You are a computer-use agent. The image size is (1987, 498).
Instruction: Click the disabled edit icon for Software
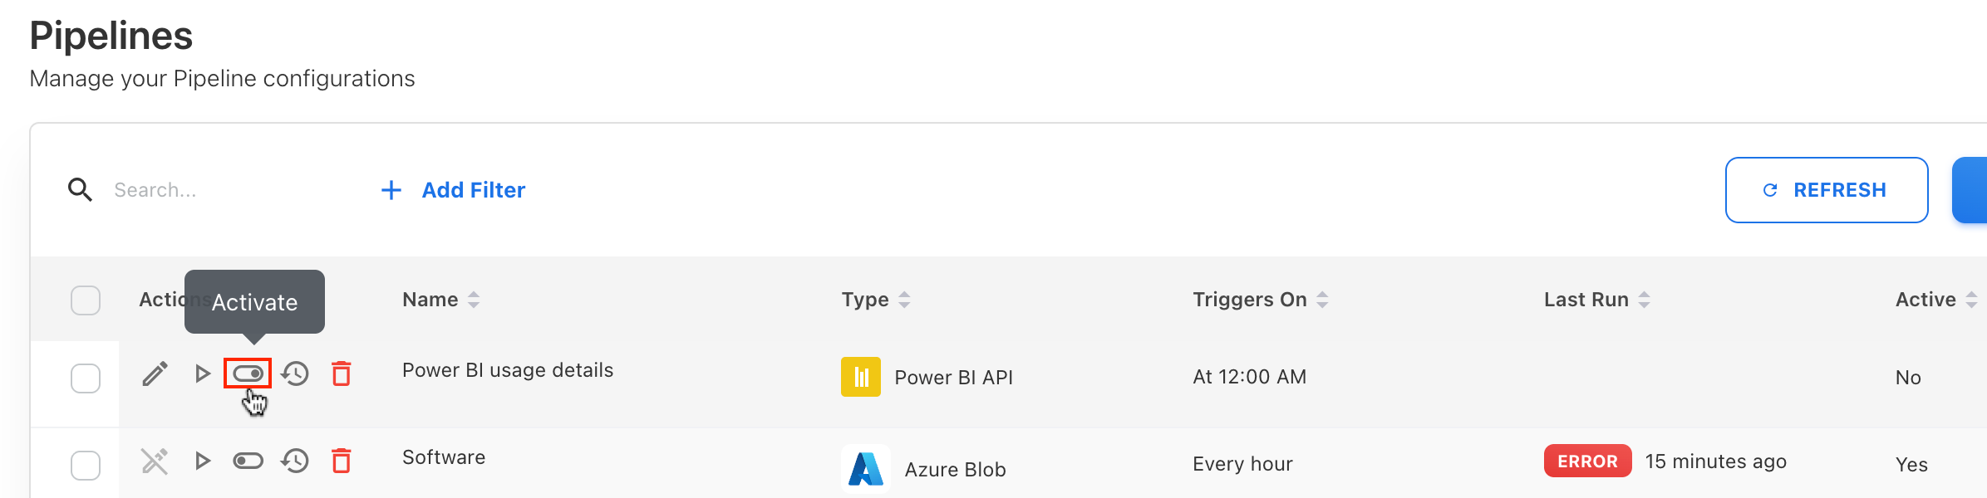pos(155,461)
